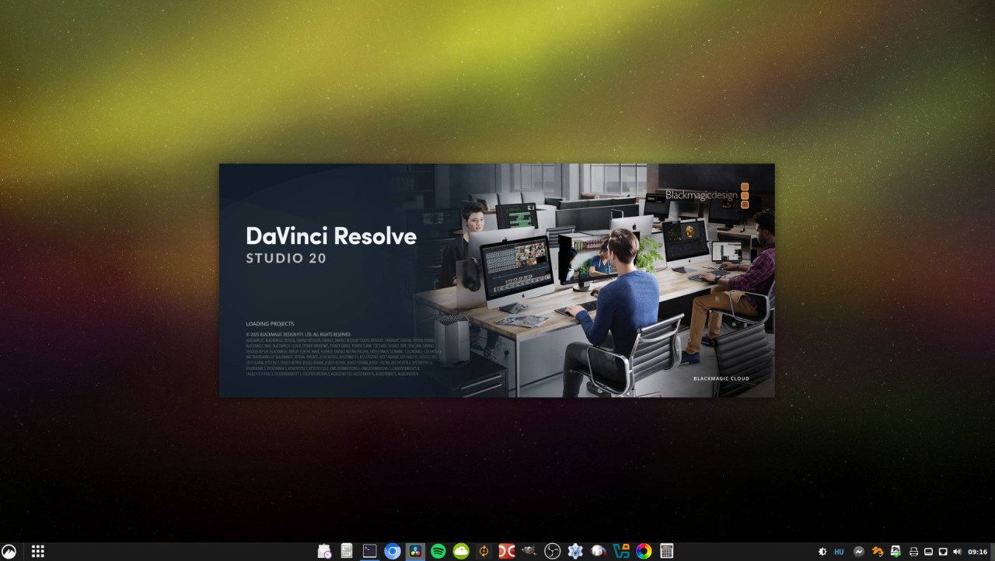Open the Messenger tray icon
This screenshot has height=561, width=995.
(859, 552)
